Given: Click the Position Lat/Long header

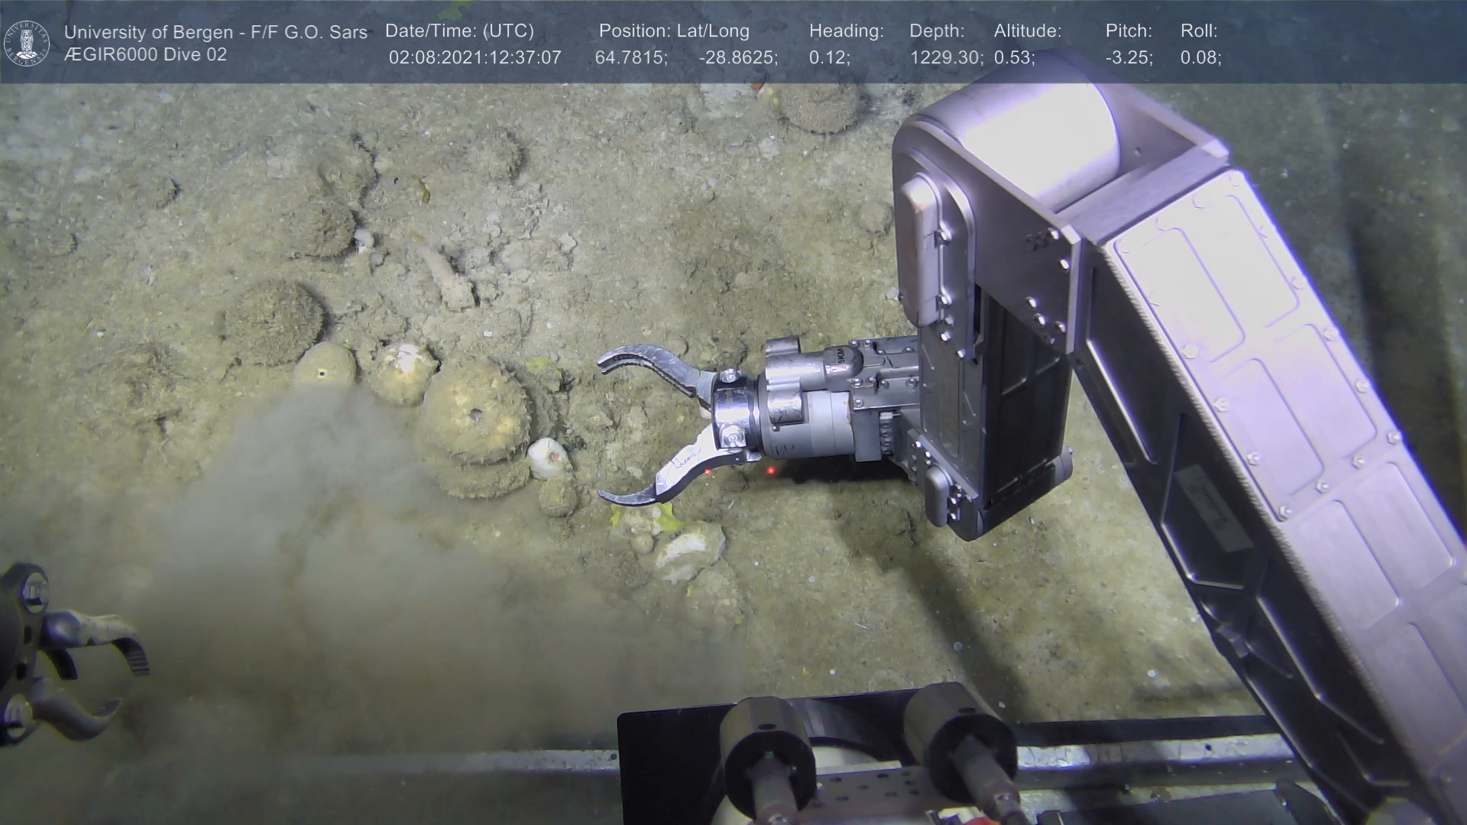Looking at the screenshot, I should [673, 31].
